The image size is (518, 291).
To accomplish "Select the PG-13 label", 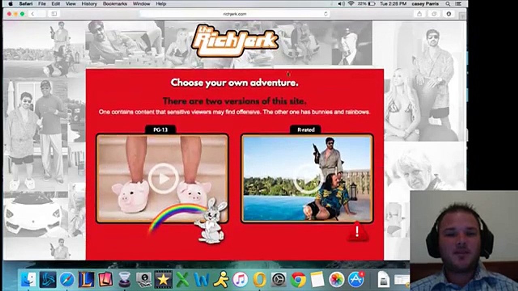I will 161,130.
